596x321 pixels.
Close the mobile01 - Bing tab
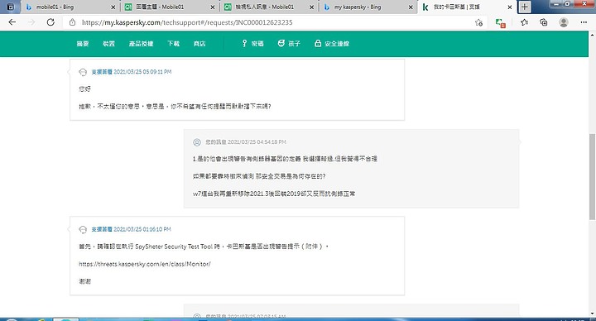point(113,7)
